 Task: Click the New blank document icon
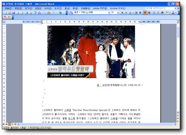pos(5,13)
